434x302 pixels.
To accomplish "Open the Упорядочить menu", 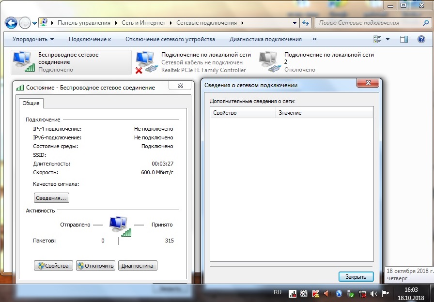I will (x=33, y=39).
